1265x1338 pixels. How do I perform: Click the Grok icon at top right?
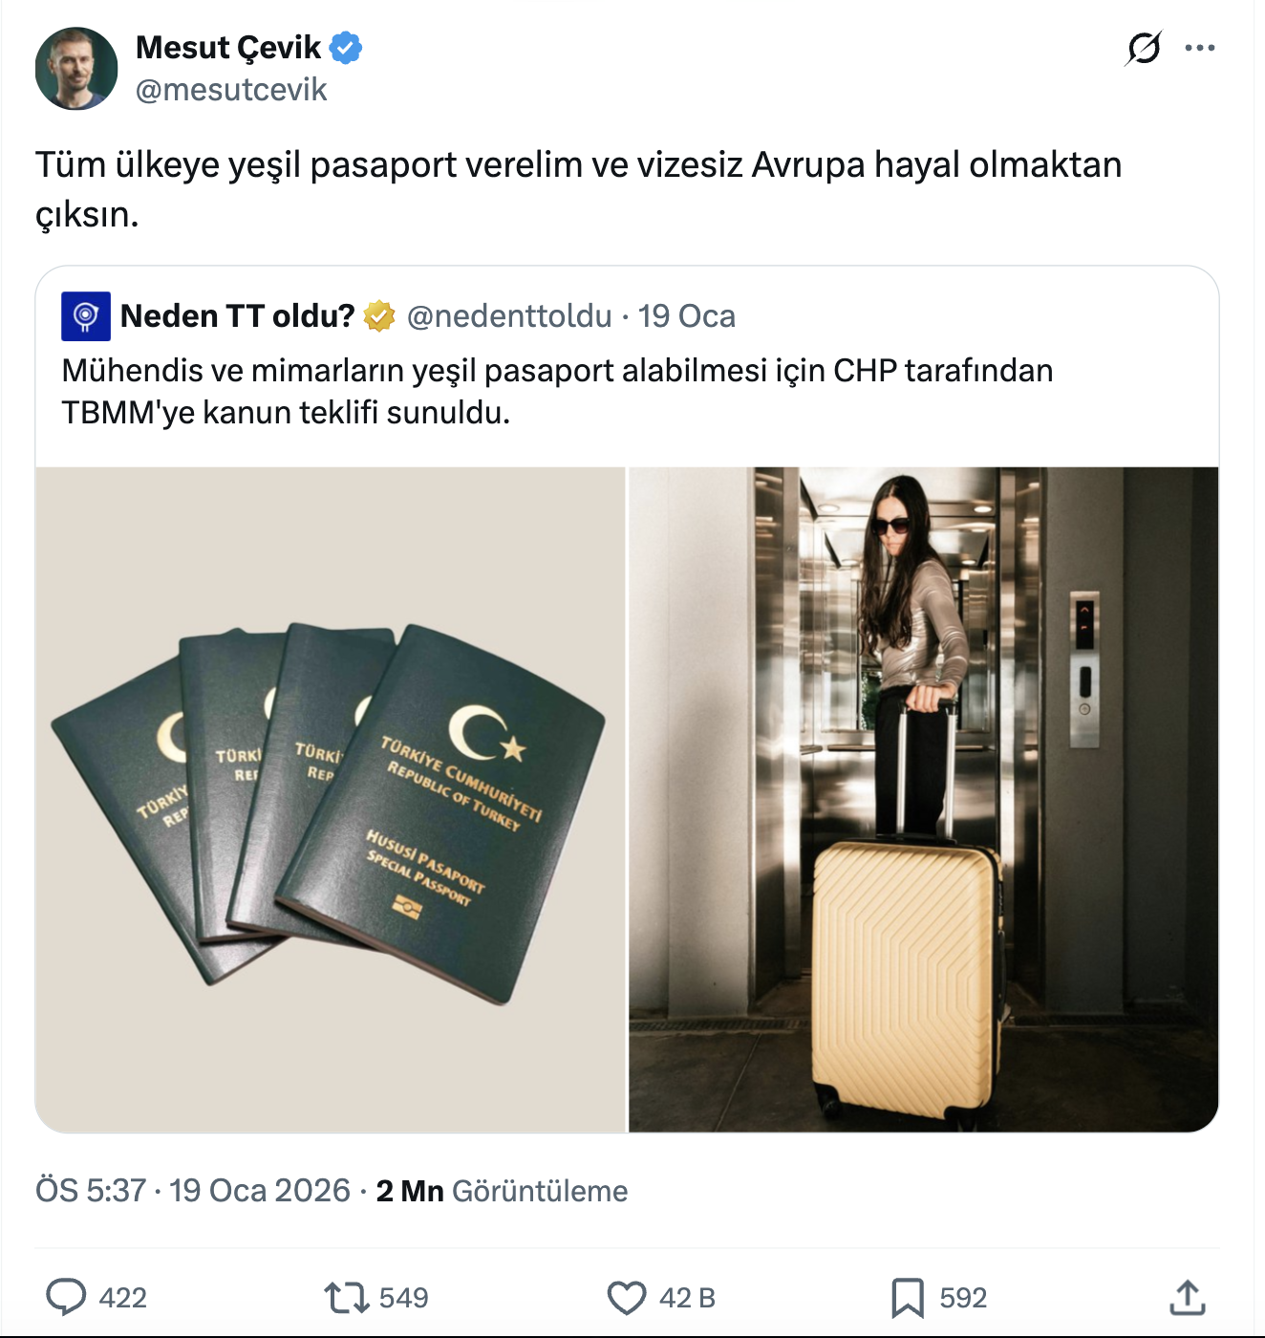[1143, 48]
